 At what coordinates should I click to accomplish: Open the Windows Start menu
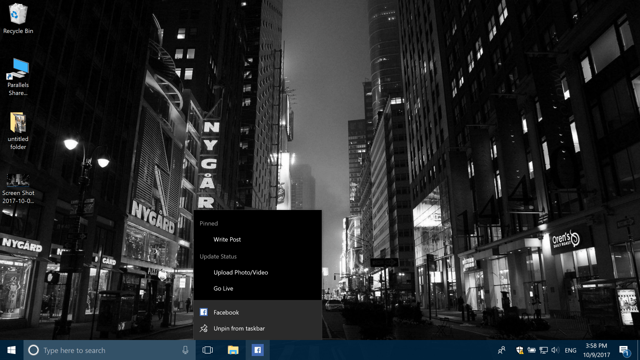[12, 350]
